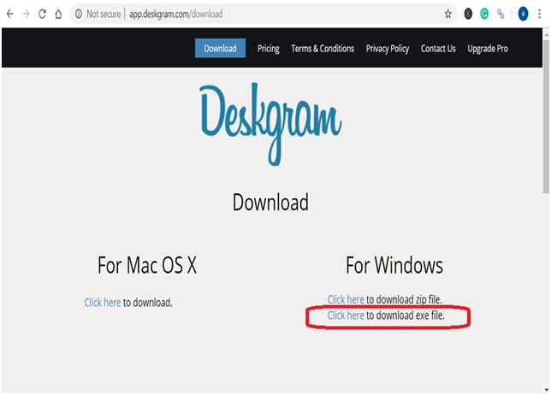Click scrollbar down arrow at bottom
Screen dimensions: 551x395
click(x=546, y=389)
